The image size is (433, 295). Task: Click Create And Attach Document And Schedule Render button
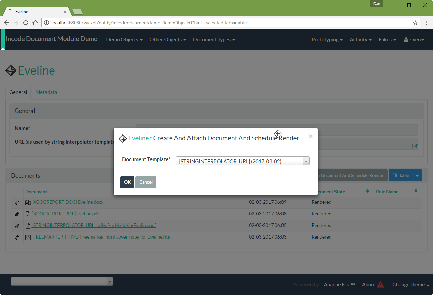point(352,176)
